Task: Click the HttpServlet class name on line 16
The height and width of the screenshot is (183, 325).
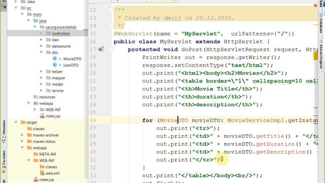Action: pyautogui.click(x=243, y=42)
